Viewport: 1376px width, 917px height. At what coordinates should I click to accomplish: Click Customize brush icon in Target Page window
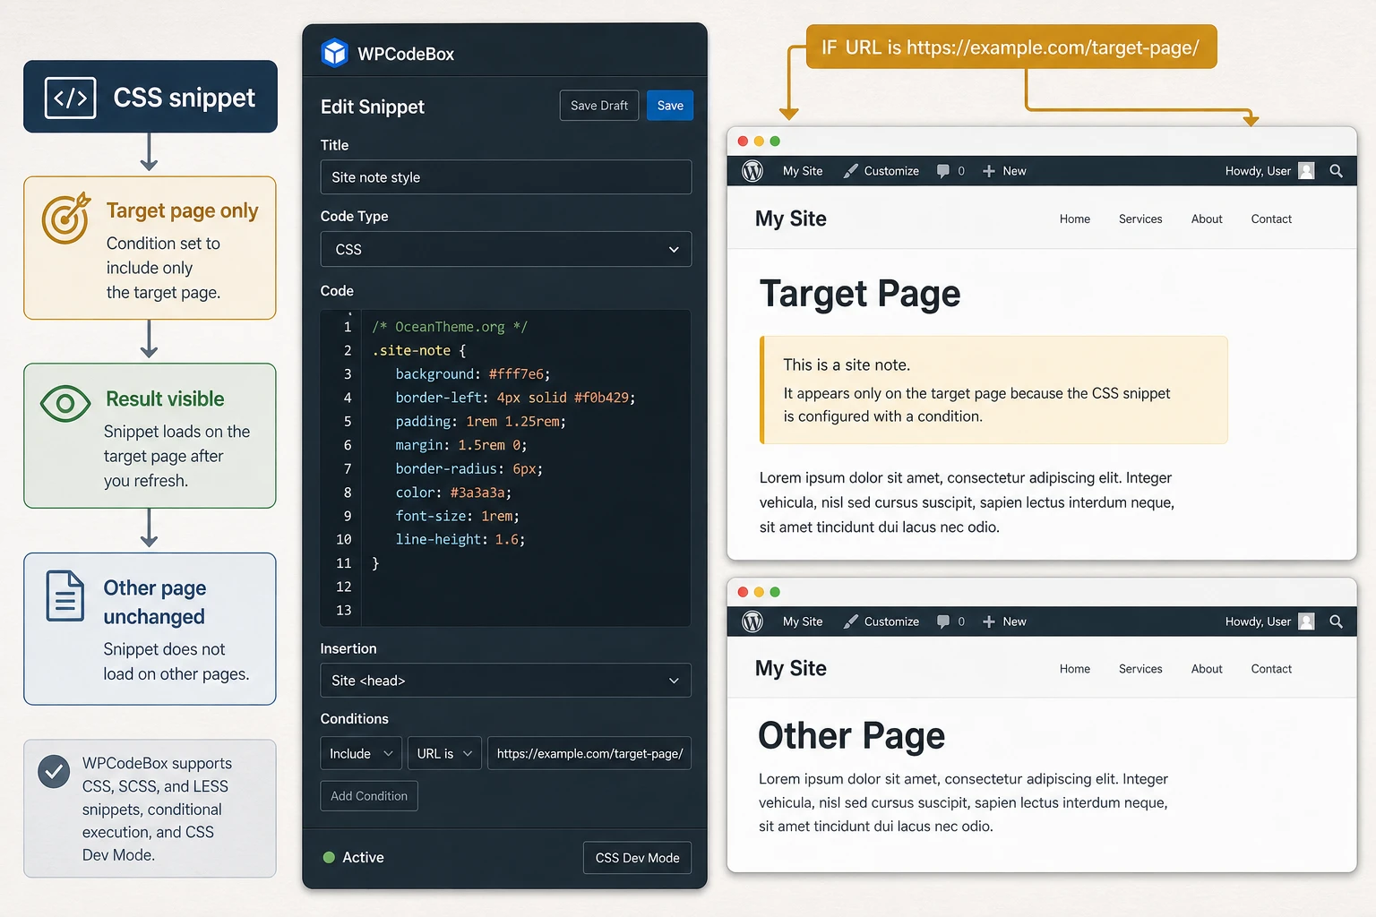tap(850, 171)
